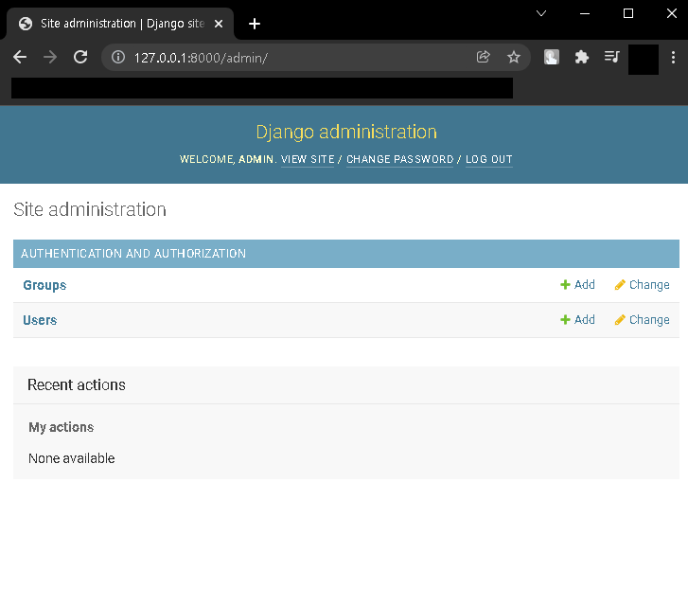
Task: Bookmark this page with the star icon
Action: 513,57
